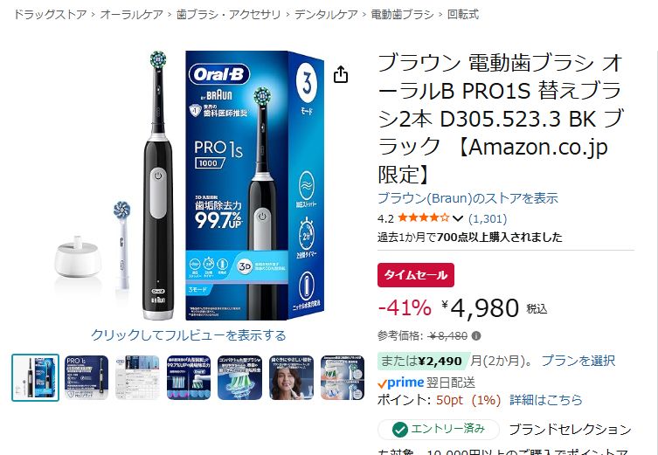Expand the star rating dropdown chevron
658x455 pixels.
point(458,218)
